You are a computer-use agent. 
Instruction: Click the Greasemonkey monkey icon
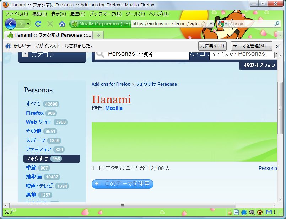260,212
